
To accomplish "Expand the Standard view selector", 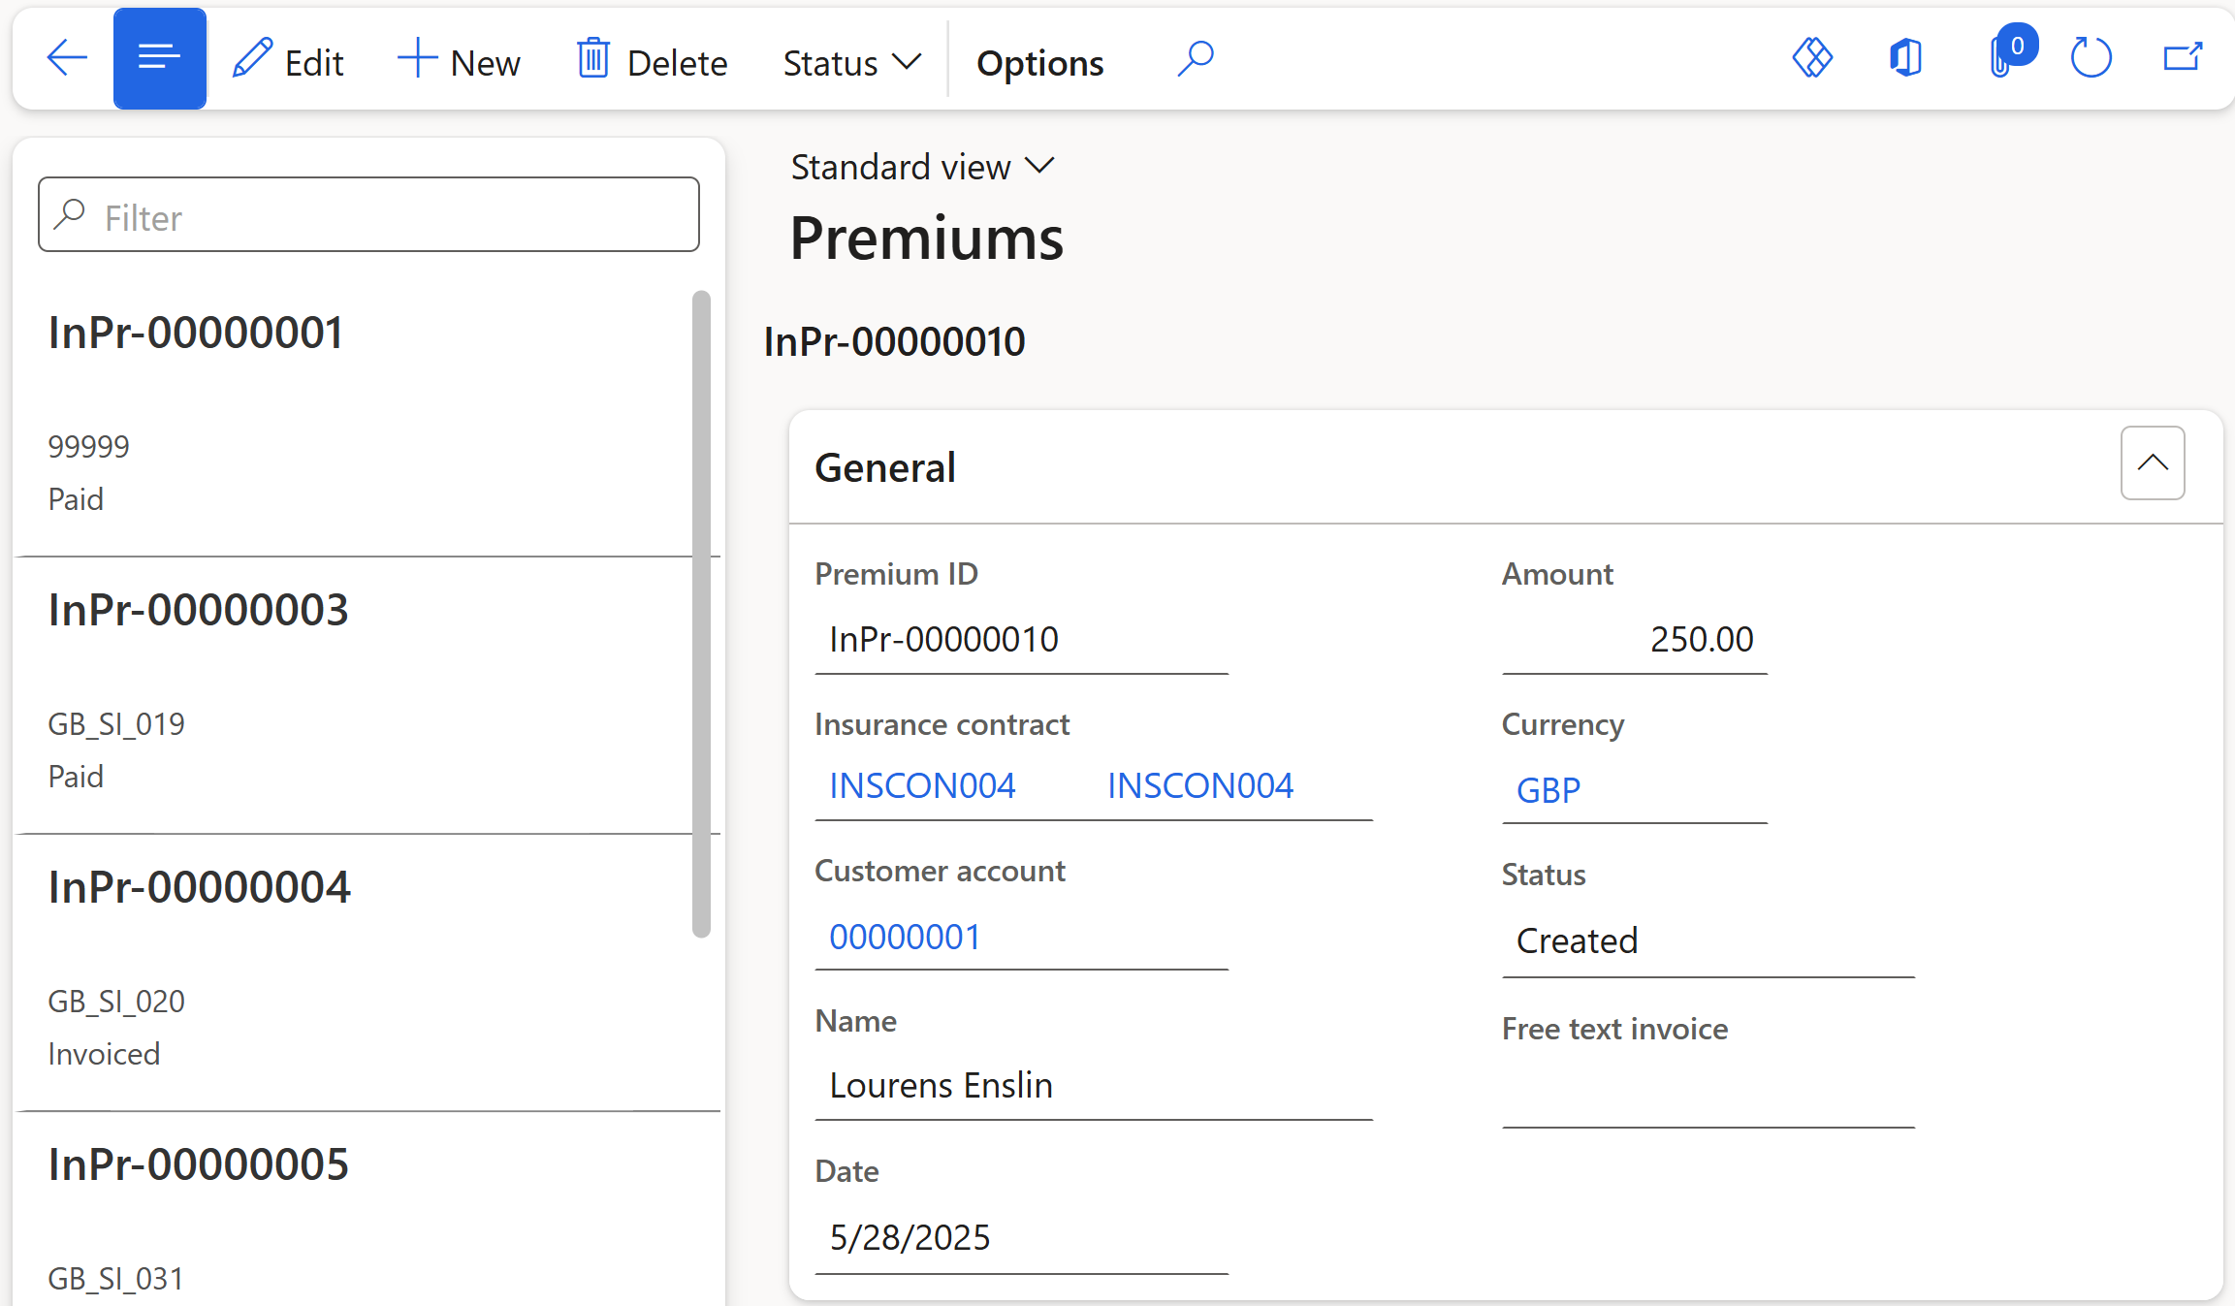I will (x=922, y=167).
